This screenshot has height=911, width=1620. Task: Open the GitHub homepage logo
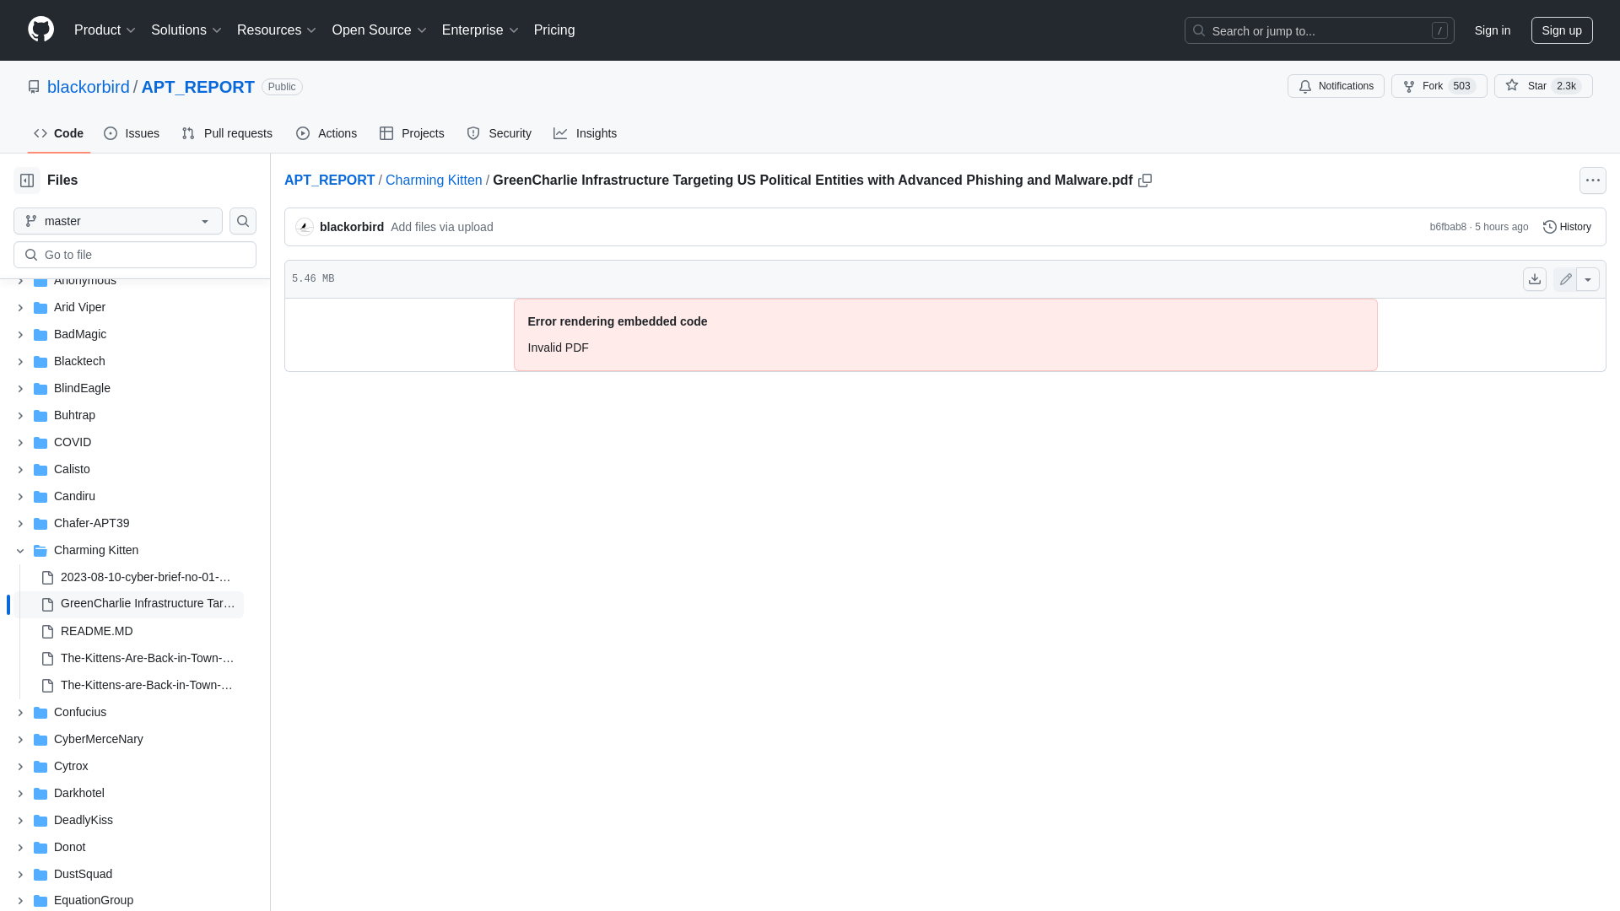pyautogui.click(x=40, y=30)
